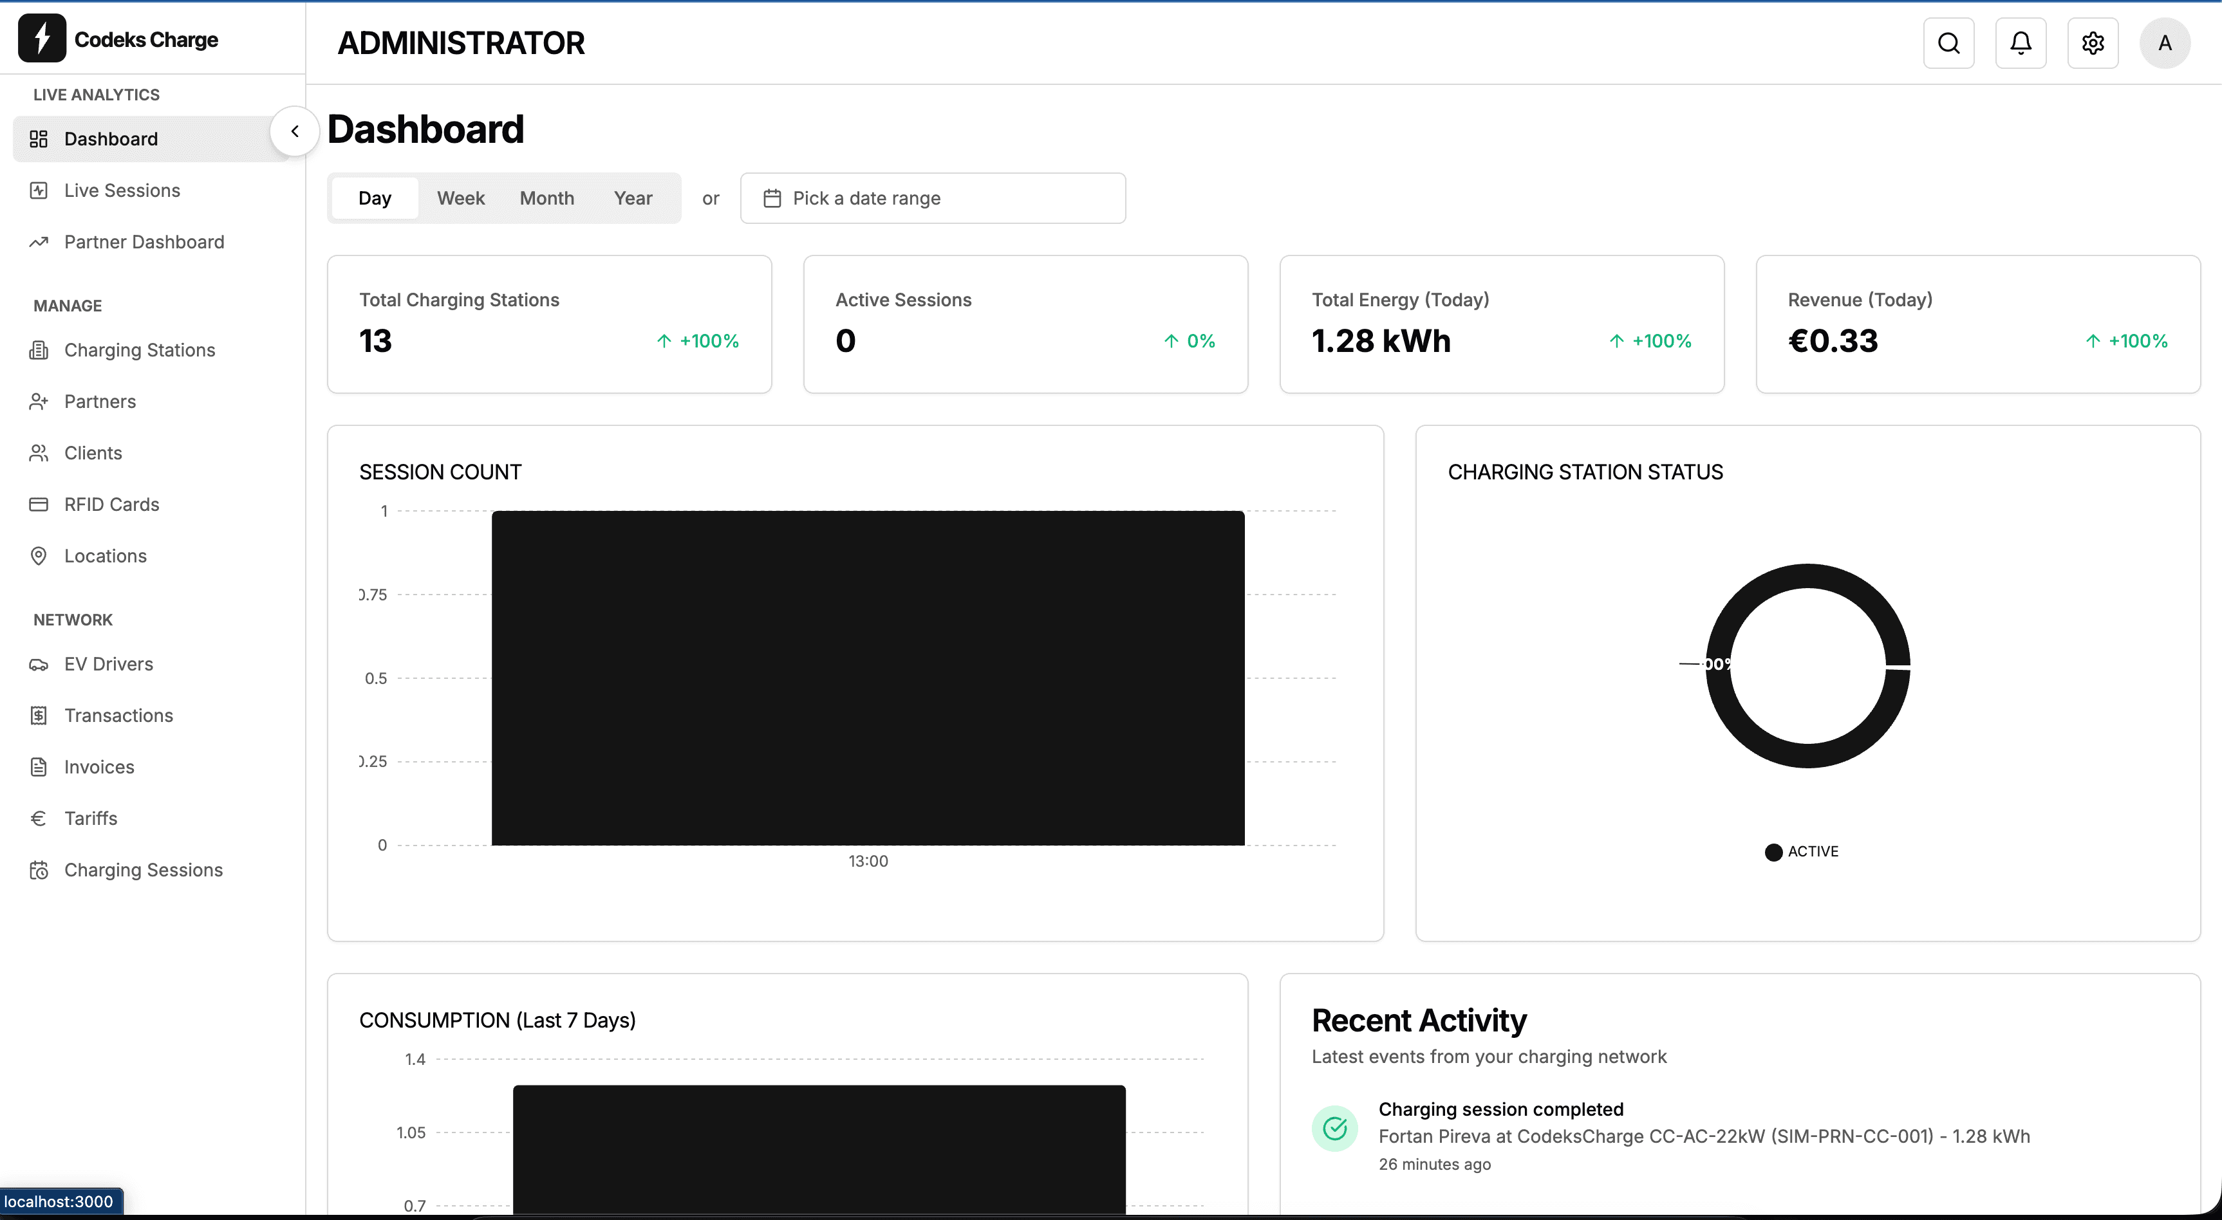This screenshot has width=2222, height=1220.
Task: Open the Tariffs euro icon
Action: (40, 818)
